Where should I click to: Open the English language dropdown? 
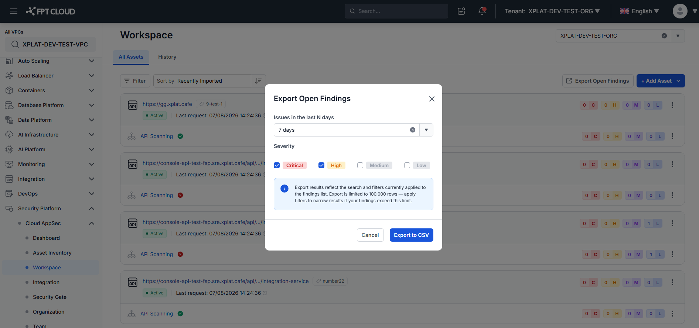pyautogui.click(x=640, y=11)
